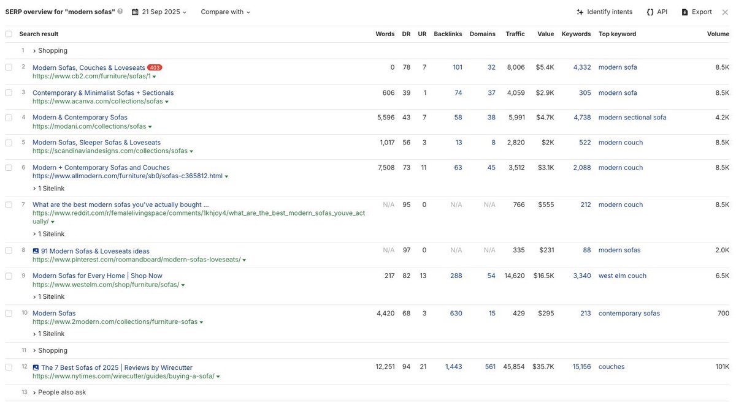Image resolution: width=736 pixels, height=406 pixels.
Task: Click the Export button
Action: [697, 12]
